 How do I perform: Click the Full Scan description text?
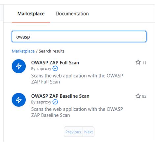click(77, 79)
